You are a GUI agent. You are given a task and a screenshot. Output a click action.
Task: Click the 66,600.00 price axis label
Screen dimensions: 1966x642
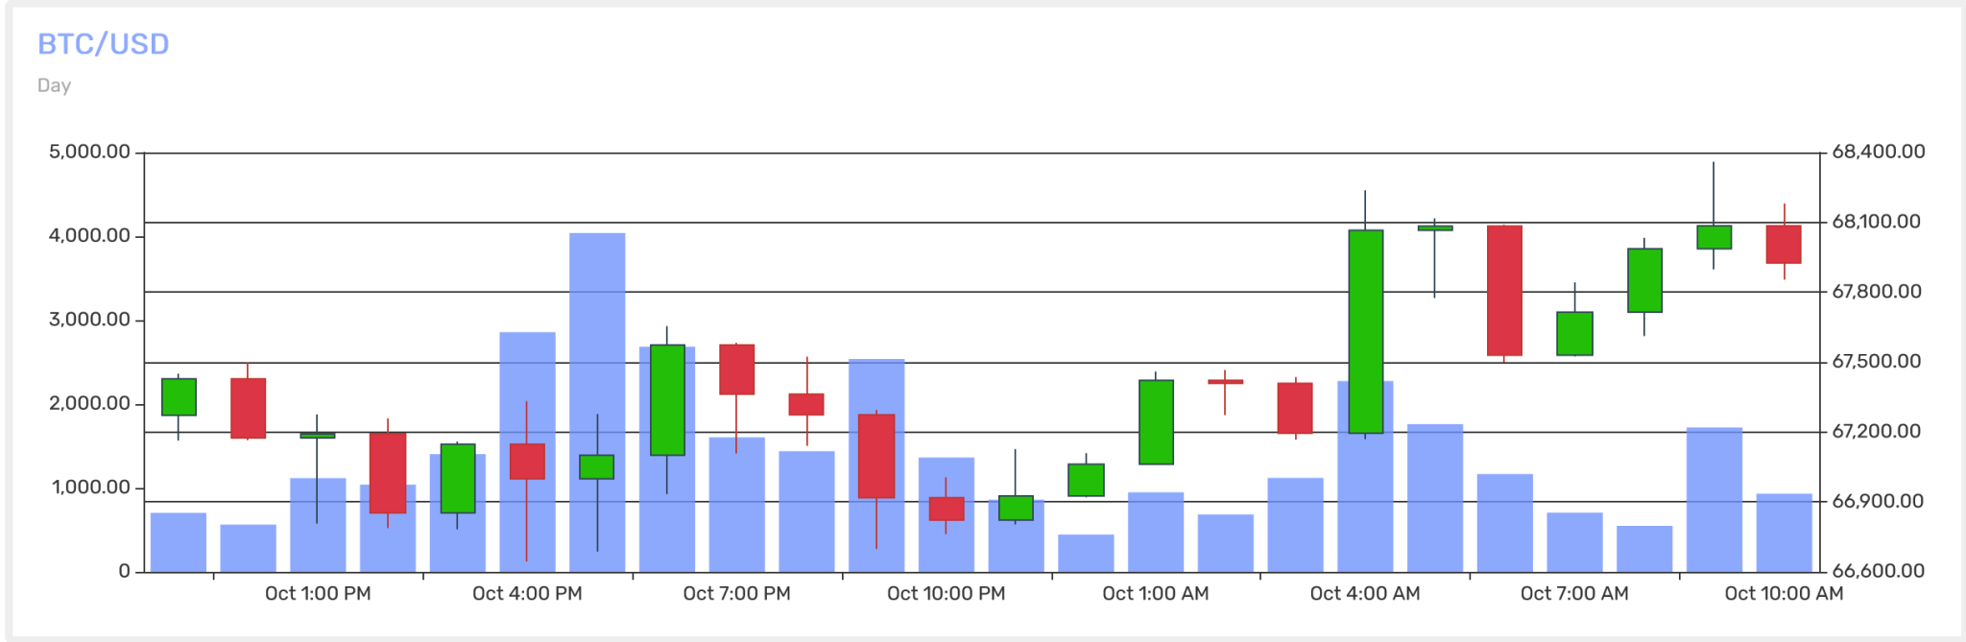tap(1879, 571)
